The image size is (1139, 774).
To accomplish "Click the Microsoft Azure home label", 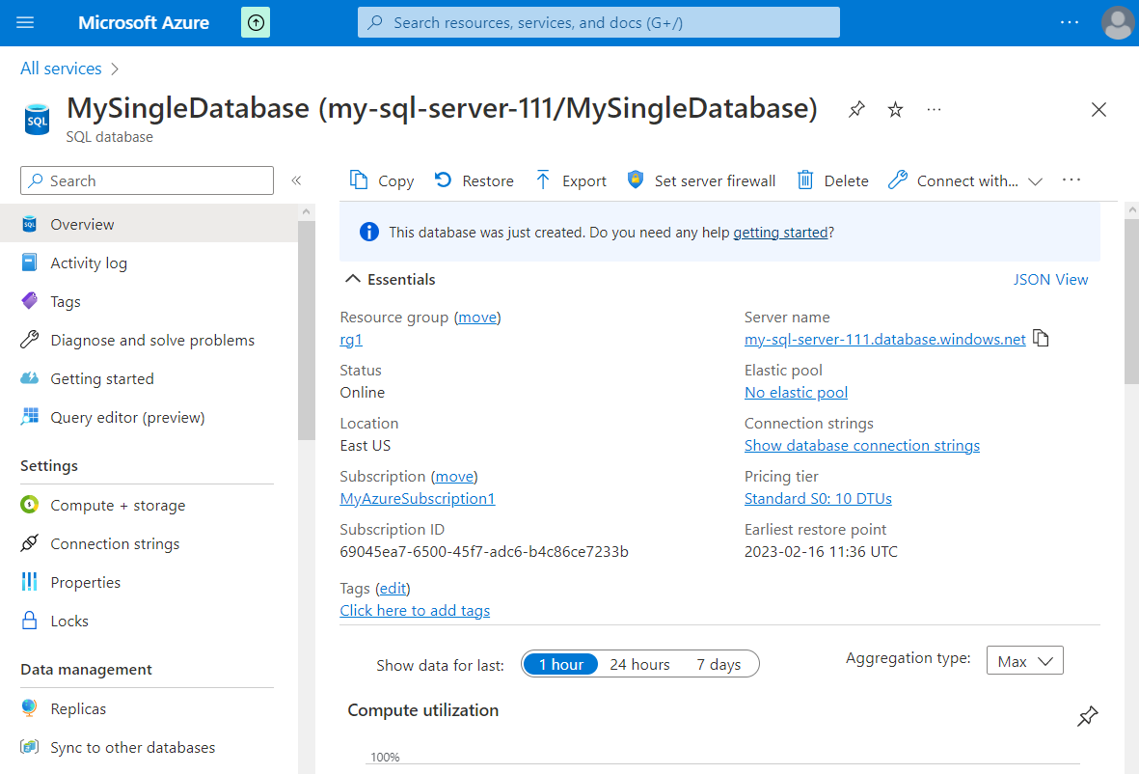I will [144, 22].
